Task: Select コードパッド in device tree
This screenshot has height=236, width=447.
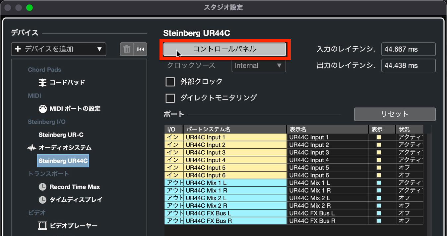Action: [x=67, y=82]
